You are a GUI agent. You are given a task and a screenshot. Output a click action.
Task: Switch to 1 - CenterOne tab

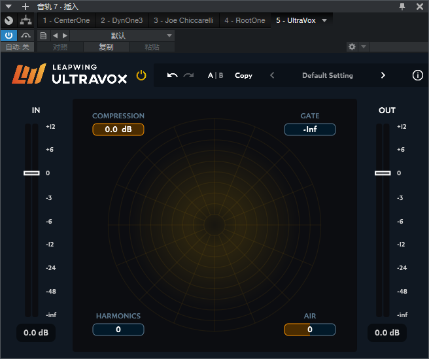66,20
